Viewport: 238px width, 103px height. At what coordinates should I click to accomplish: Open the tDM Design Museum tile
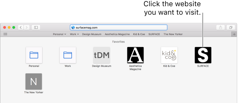pyautogui.click(x=101, y=55)
